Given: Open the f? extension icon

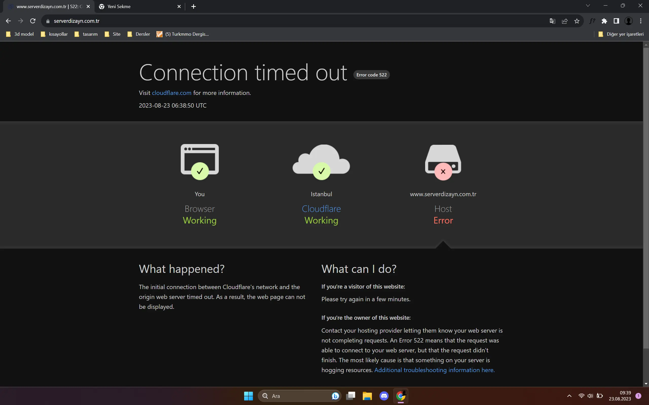Looking at the screenshot, I should pos(592,21).
